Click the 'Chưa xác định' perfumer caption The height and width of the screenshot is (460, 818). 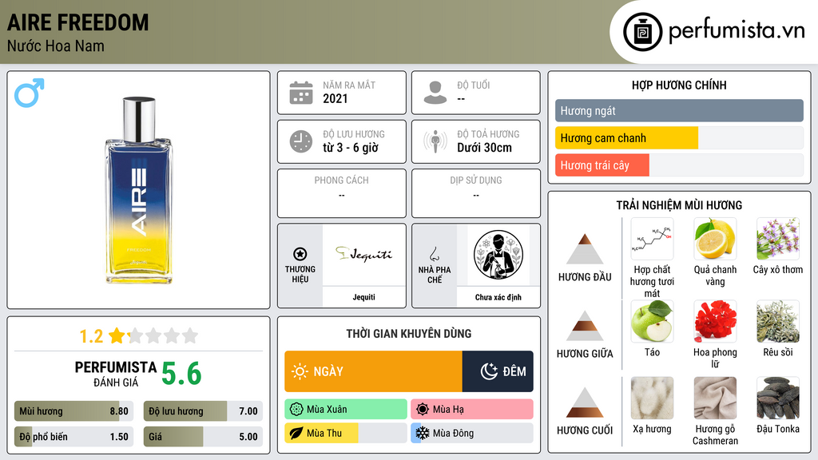click(x=498, y=297)
